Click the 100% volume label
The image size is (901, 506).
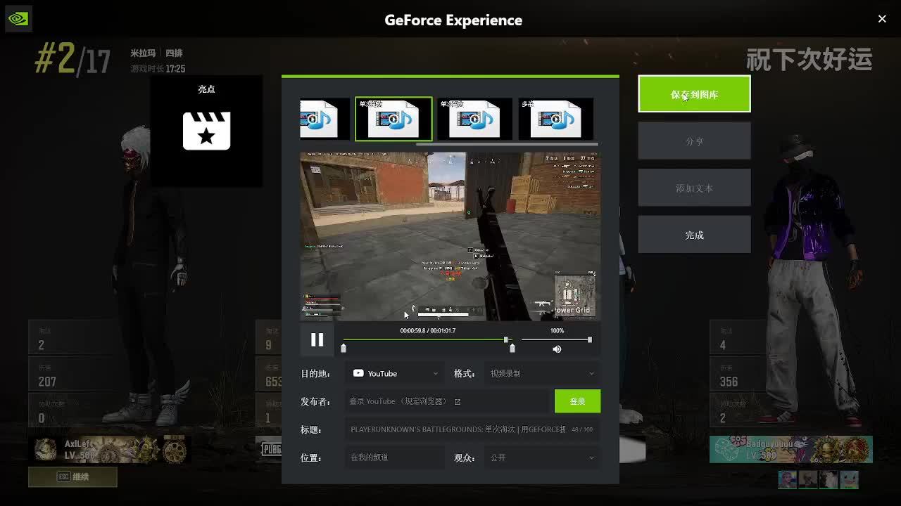pyautogui.click(x=557, y=330)
